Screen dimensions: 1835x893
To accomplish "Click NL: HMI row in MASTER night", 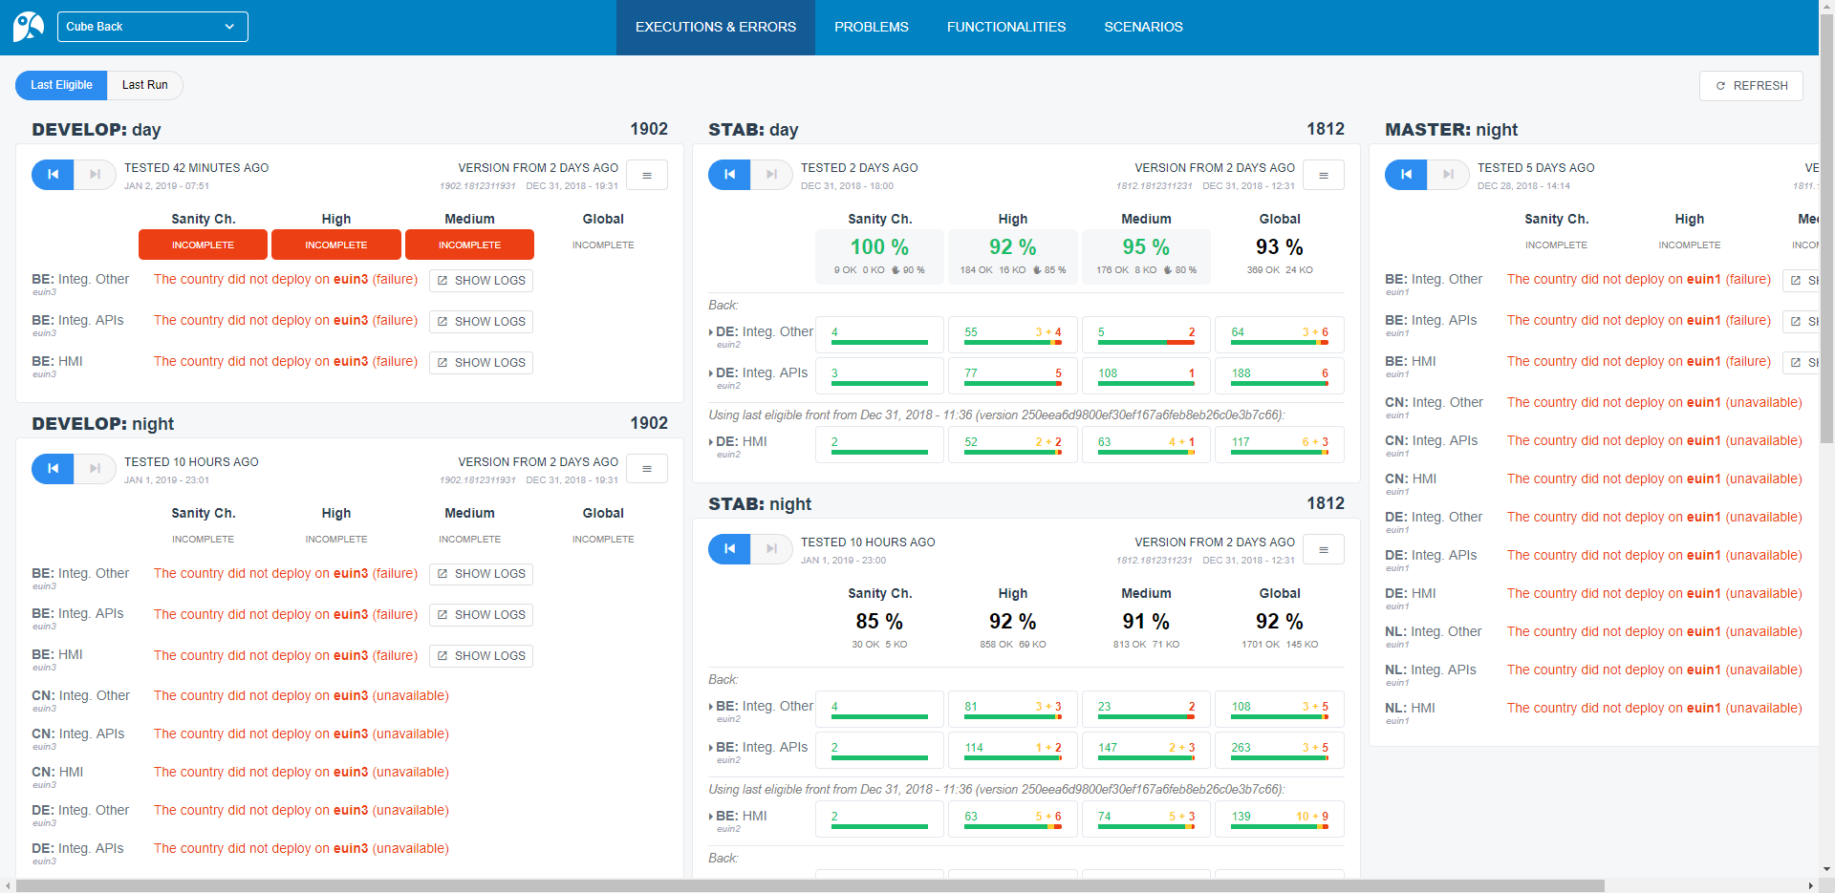I will tap(1593, 712).
